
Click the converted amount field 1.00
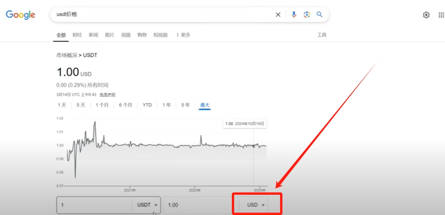coord(201,205)
